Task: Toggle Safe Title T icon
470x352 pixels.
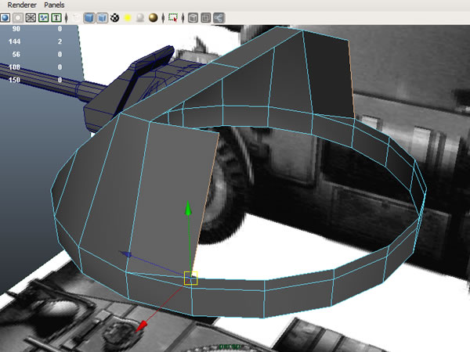Action: (x=56, y=18)
